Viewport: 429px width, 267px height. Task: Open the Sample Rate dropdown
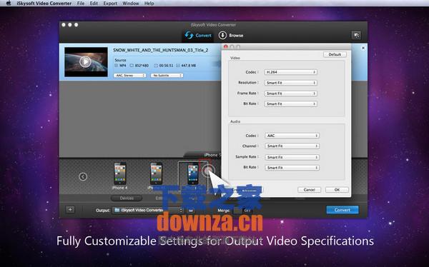tap(292, 157)
